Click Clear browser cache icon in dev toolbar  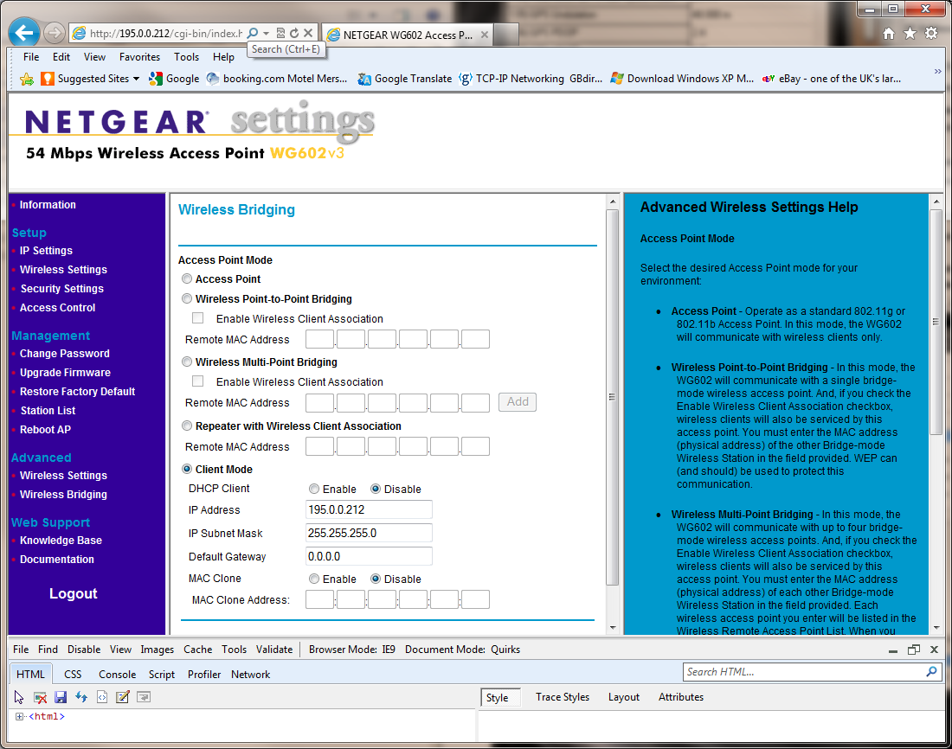point(40,697)
